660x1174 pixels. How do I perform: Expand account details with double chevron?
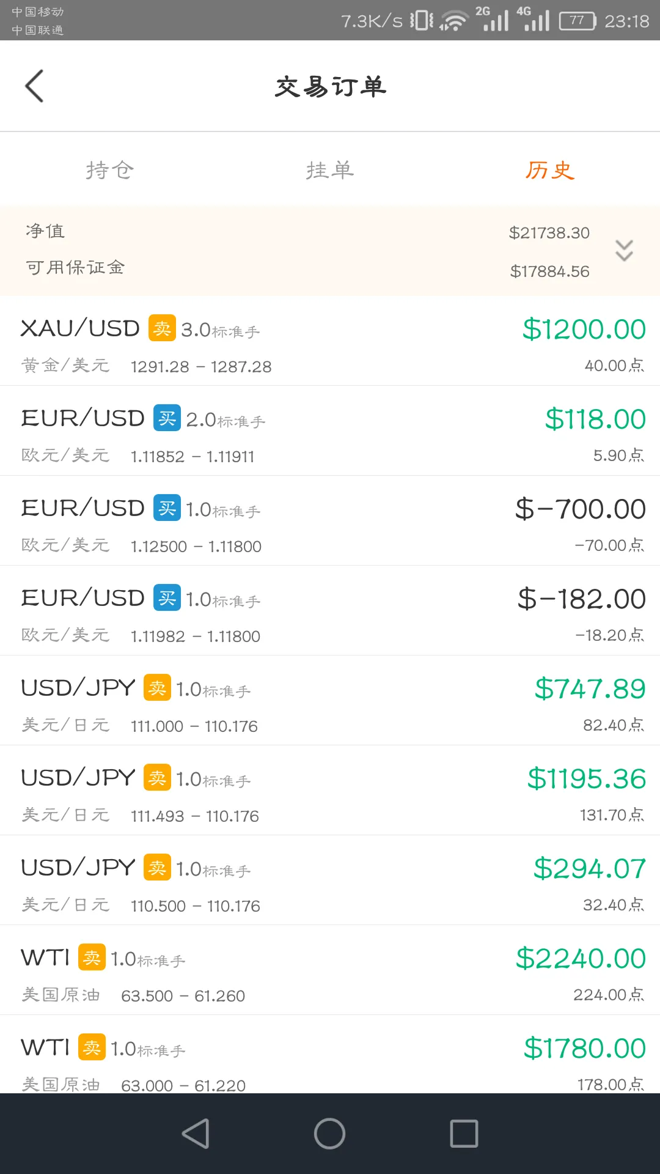click(x=624, y=251)
